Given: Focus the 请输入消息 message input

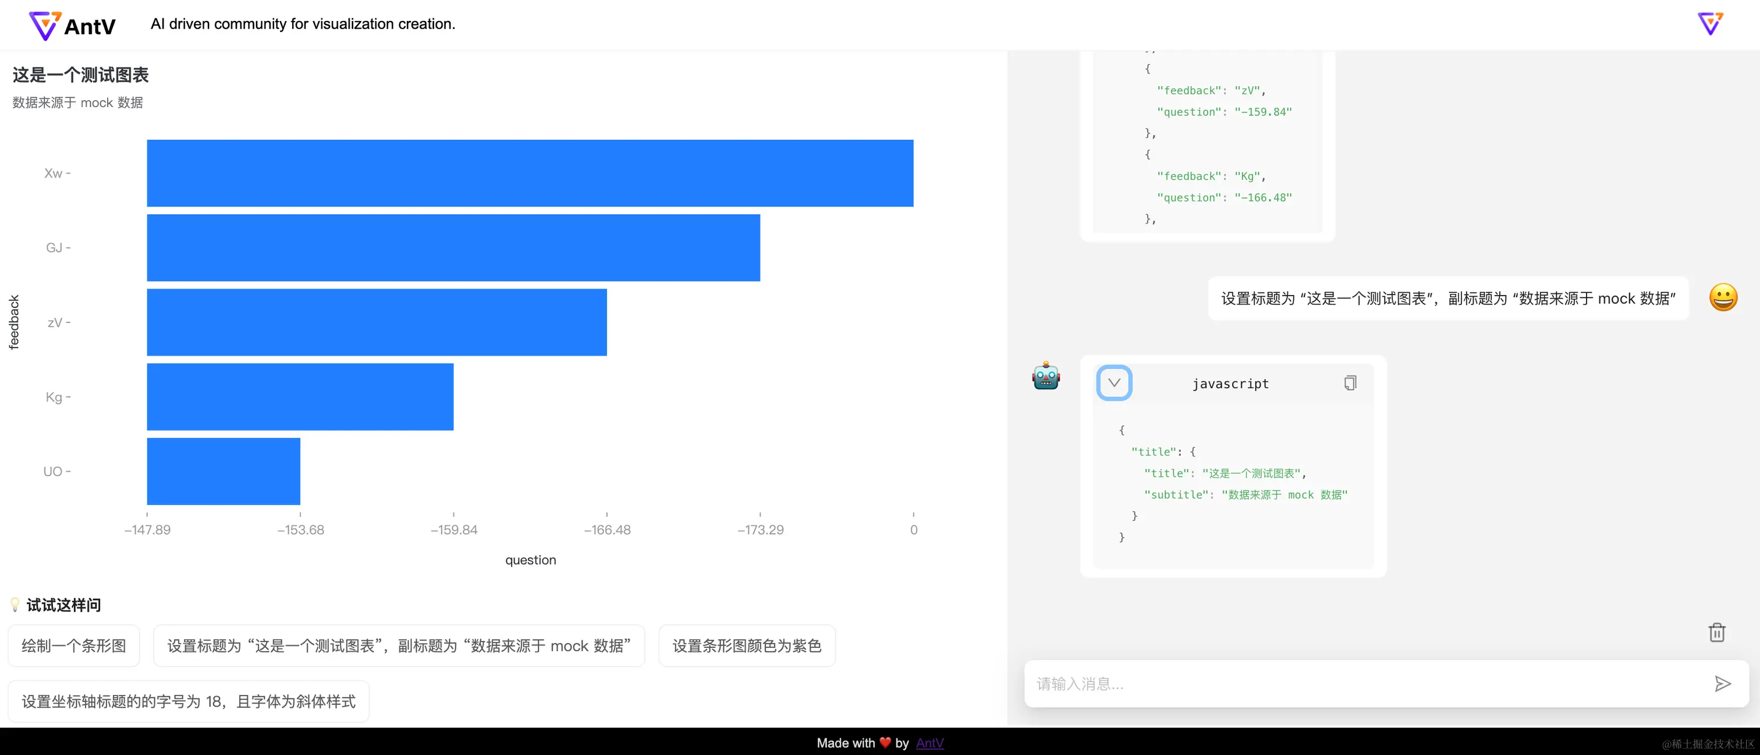Looking at the screenshot, I should pos(1367,684).
